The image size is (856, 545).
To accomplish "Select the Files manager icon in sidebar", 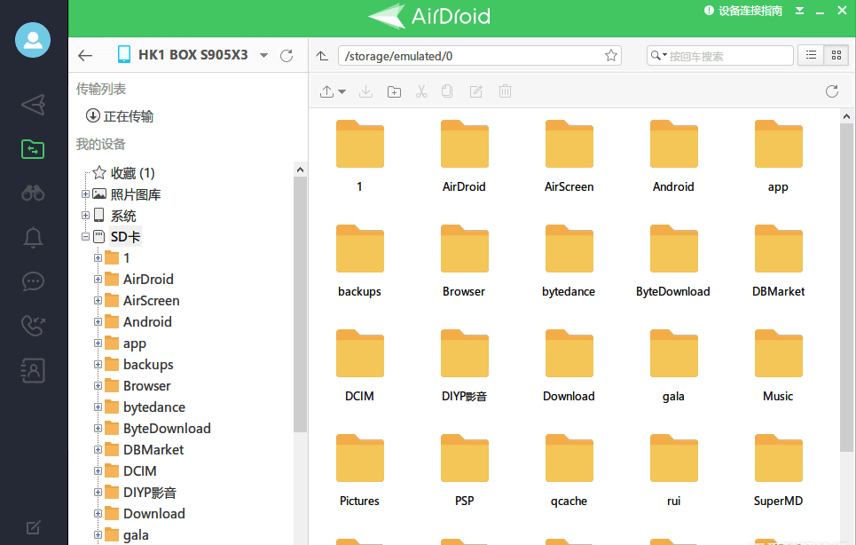I will [x=32, y=149].
